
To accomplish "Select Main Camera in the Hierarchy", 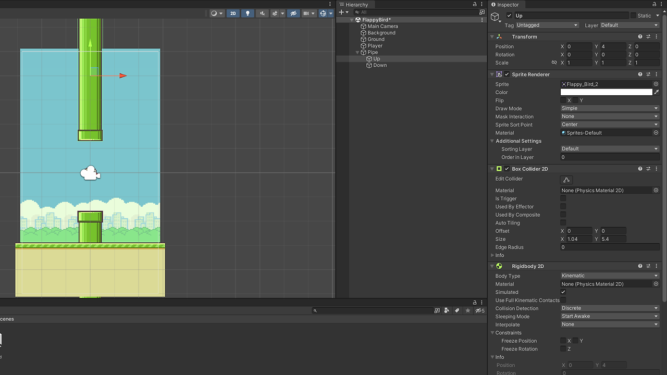I will 382,26.
